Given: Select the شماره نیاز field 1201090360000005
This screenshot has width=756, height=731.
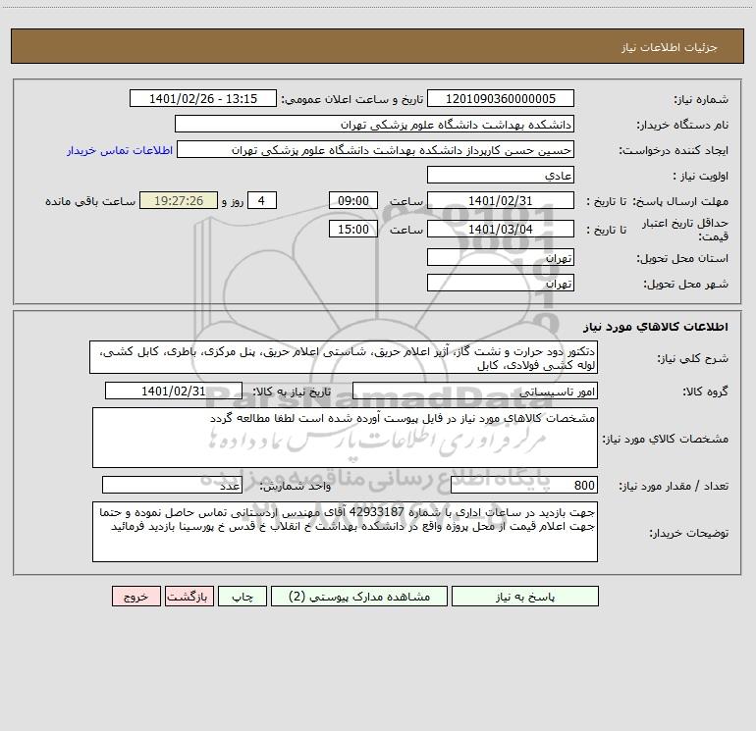Looking at the screenshot, I should 501,98.
